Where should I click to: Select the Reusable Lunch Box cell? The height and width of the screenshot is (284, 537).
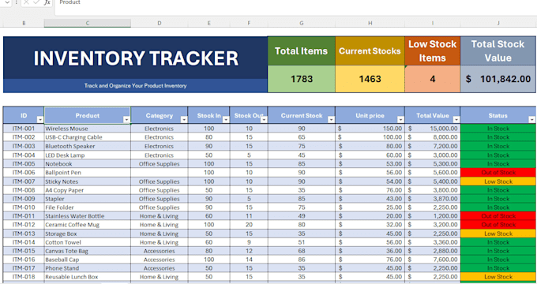tap(88, 277)
